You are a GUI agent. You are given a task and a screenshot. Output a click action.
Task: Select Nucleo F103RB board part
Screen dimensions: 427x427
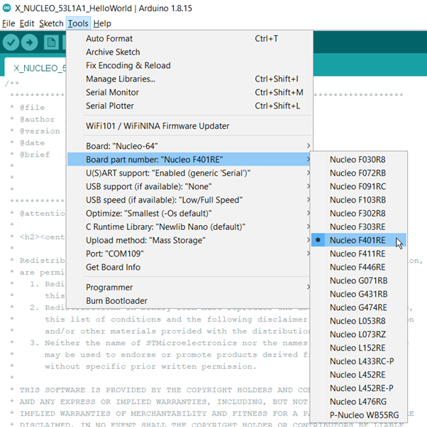click(x=358, y=200)
